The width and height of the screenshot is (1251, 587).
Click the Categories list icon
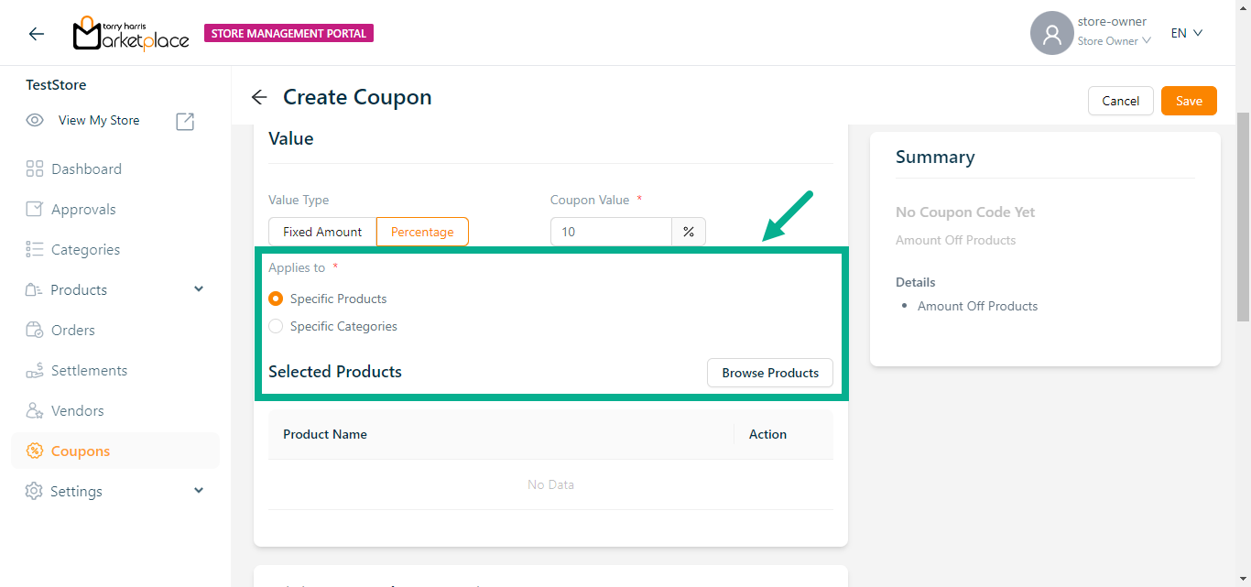[x=35, y=249]
